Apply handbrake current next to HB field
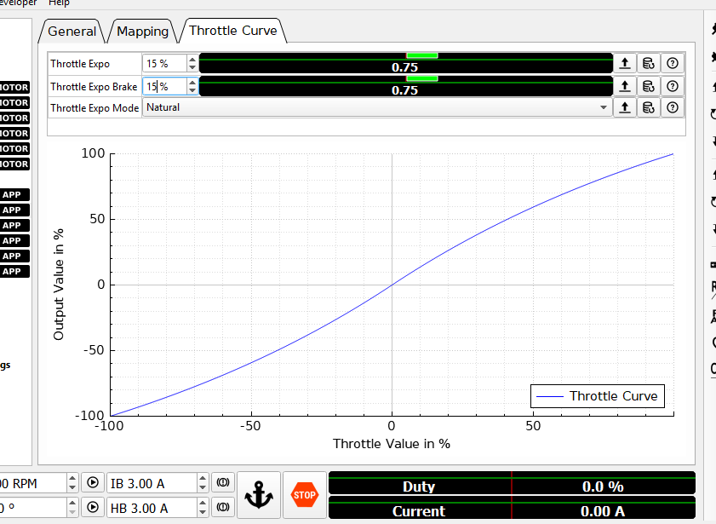 tap(222, 508)
